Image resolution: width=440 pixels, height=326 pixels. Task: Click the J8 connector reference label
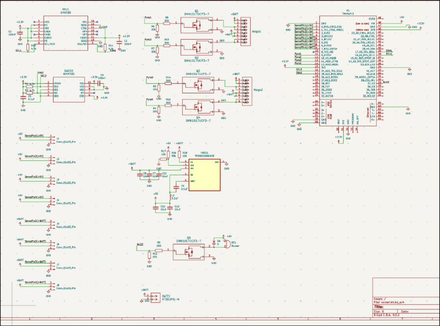click(x=58, y=285)
